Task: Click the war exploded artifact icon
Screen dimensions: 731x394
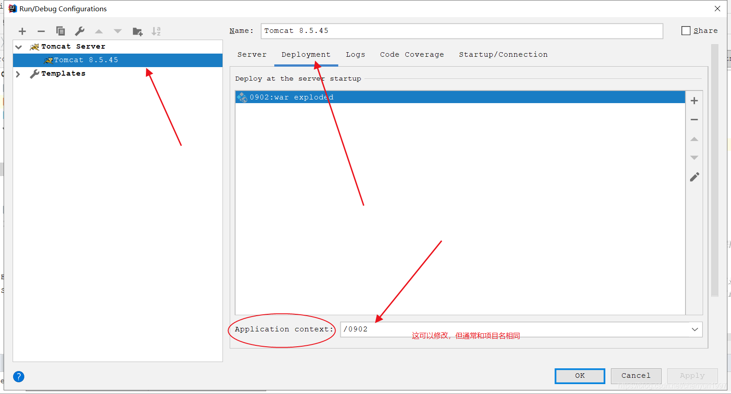Action: pos(242,97)
